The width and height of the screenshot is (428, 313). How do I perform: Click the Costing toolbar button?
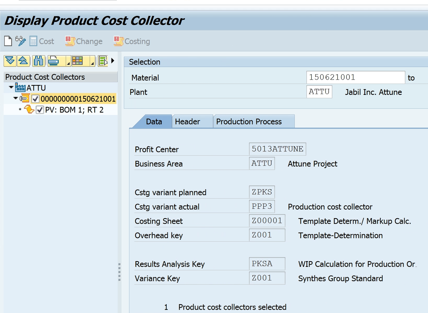pyautogui.click(x=132, y=41)
